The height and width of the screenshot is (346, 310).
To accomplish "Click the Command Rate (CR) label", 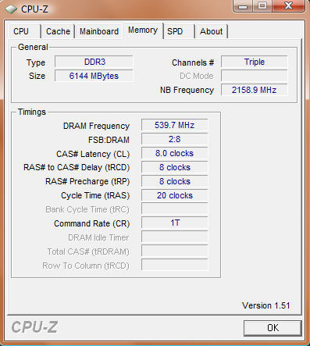I will point(92,223).
